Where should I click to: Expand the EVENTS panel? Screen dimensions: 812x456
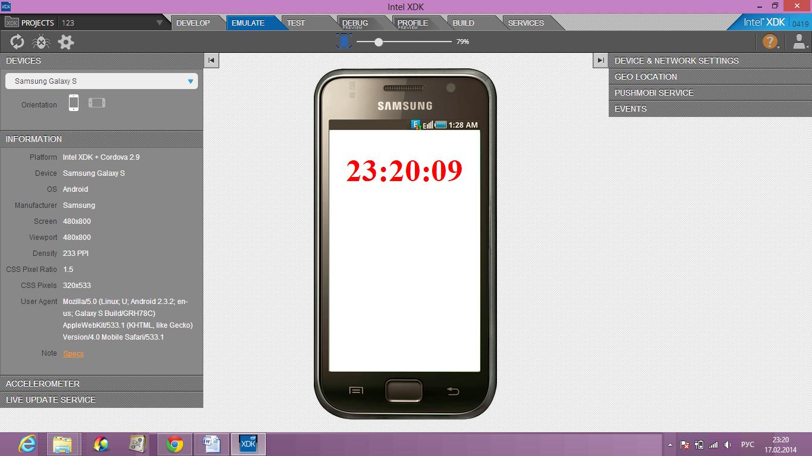coord(710,109)
